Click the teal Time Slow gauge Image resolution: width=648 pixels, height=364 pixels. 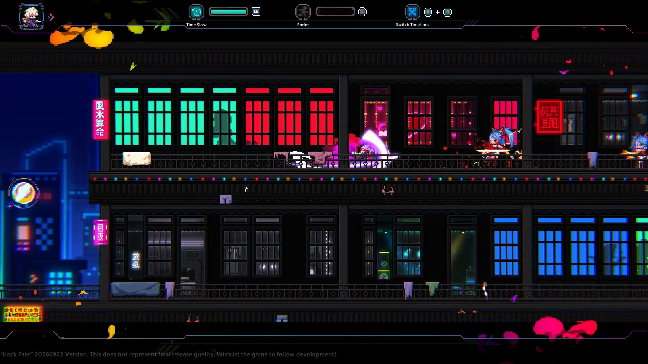[x=228, y=12]
